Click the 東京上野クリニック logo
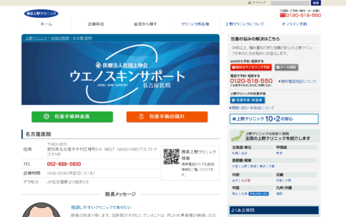Image resolution: width=346 pixels, height=217 pixels. point(42,13)
